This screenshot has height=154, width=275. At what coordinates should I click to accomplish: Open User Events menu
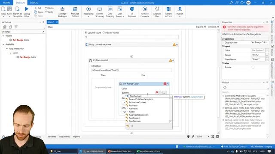pos(120,12)
